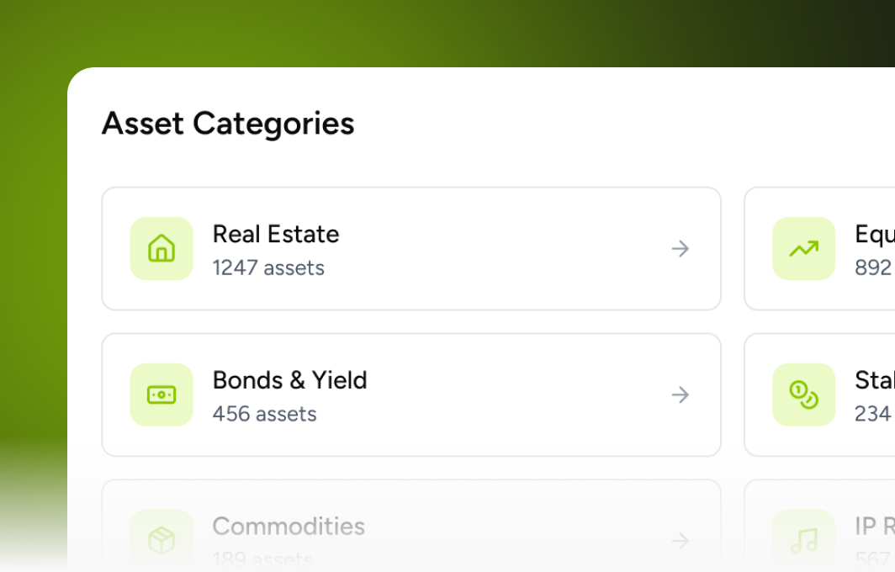This screenshot has width=895, height=572.
Task: Click the Commodities box icon
Action: coord(162,541)
